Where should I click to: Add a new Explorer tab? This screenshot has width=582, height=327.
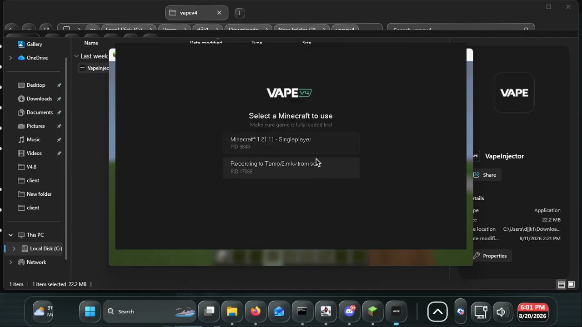click(x=240, y=13)
